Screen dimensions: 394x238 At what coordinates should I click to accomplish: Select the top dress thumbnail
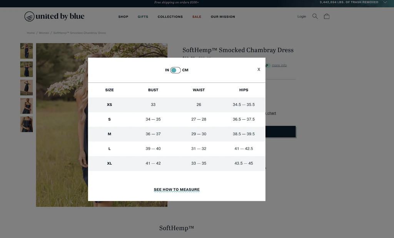point(26,51)
